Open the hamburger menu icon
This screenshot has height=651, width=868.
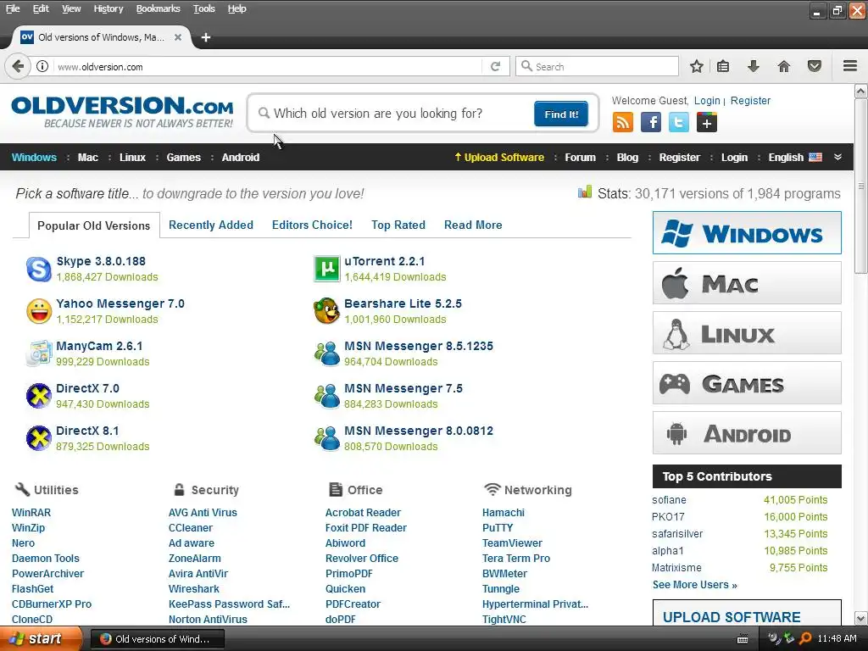pos(850,66)
